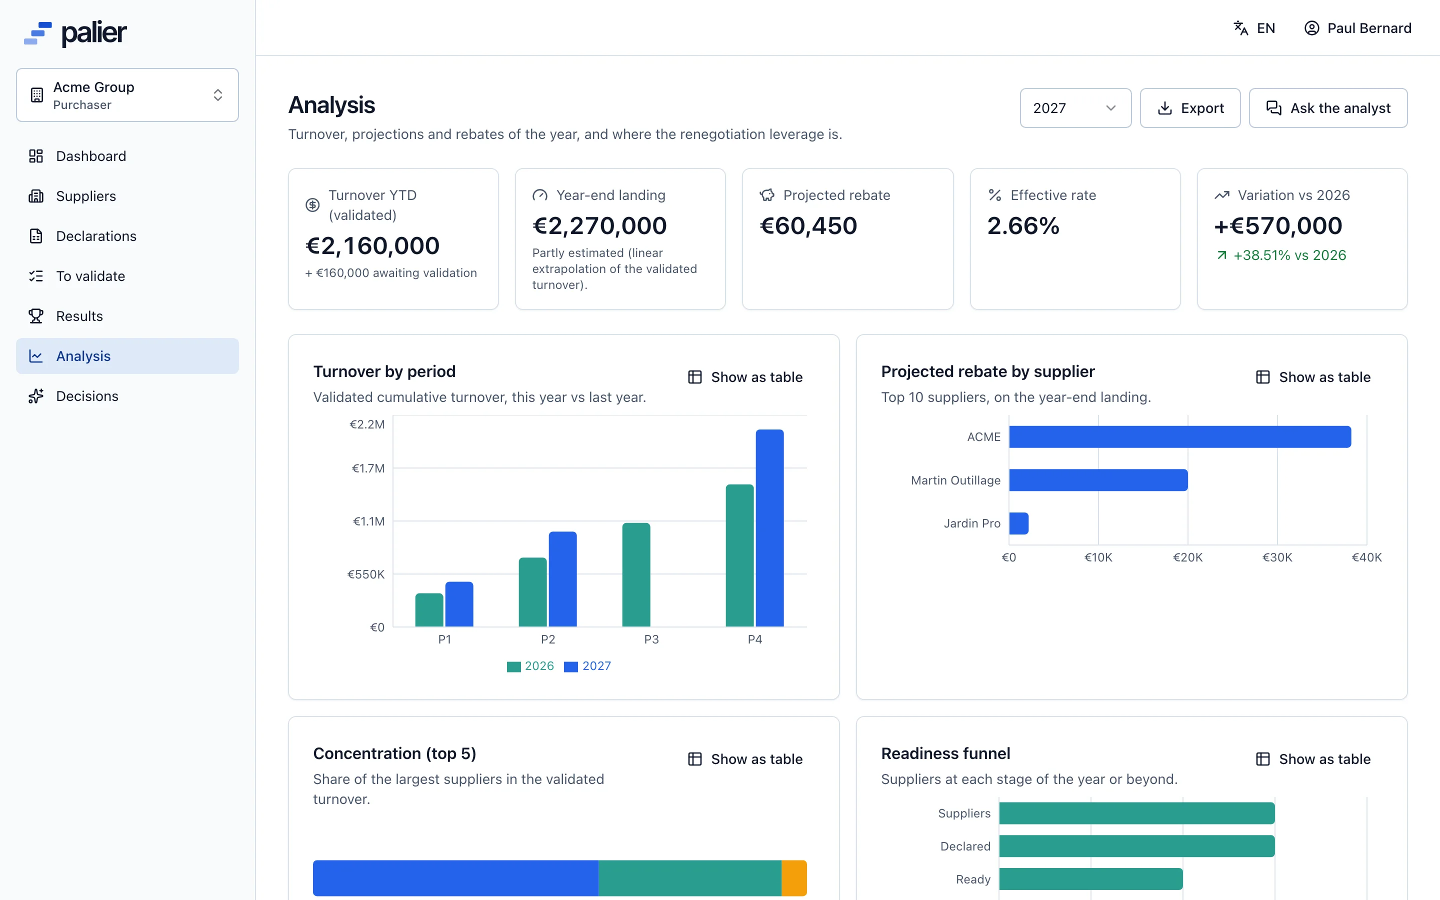Show Turnover by period as table
Viewport: 1440px width, 900px height.
[745, 377]
